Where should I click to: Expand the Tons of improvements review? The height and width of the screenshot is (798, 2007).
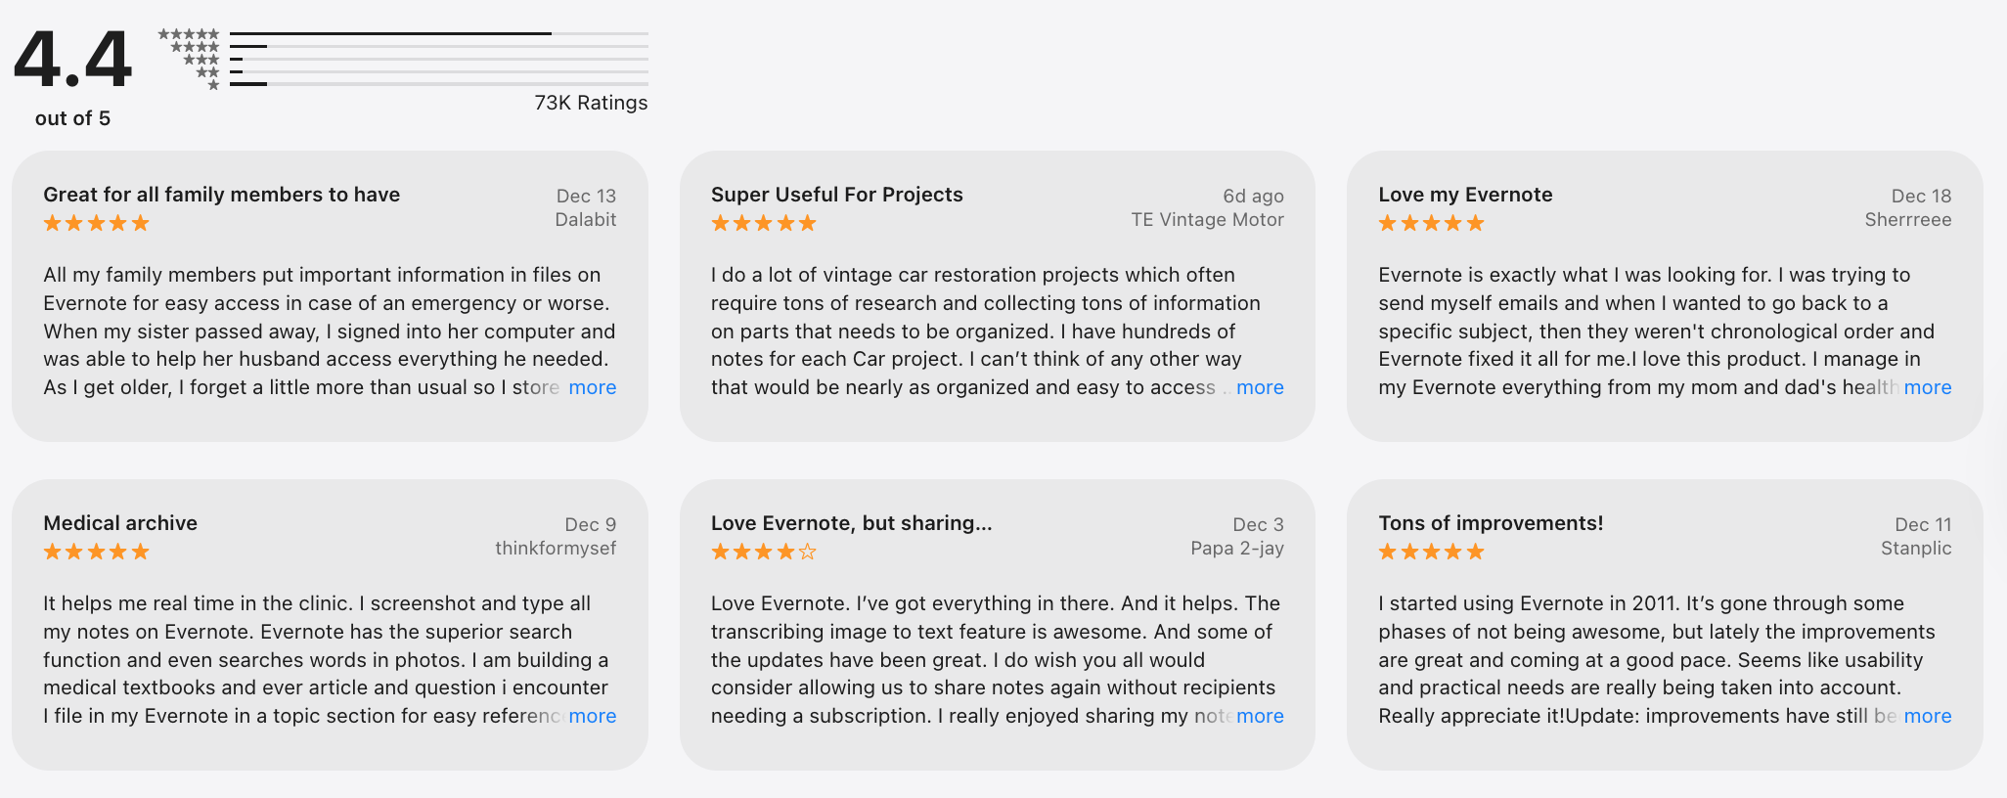[x=1928, y=716]
